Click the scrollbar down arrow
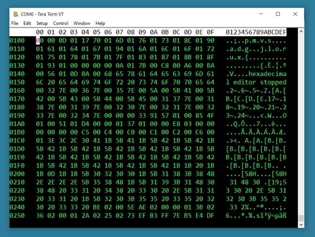 pyautogui.click(x=301, y=225)
